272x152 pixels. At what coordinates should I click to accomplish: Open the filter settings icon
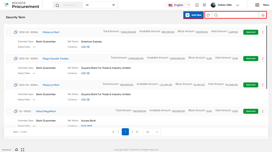263,15
